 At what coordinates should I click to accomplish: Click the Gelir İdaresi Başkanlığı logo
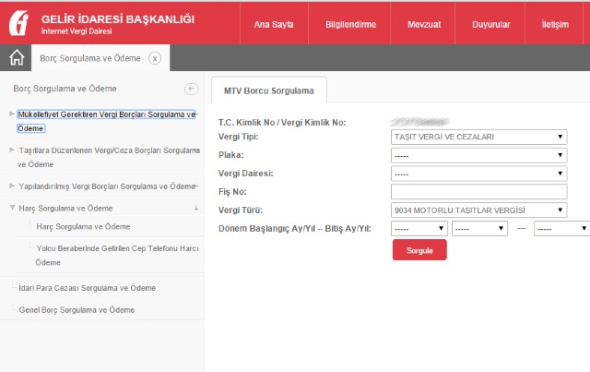(x=18, y=23)
